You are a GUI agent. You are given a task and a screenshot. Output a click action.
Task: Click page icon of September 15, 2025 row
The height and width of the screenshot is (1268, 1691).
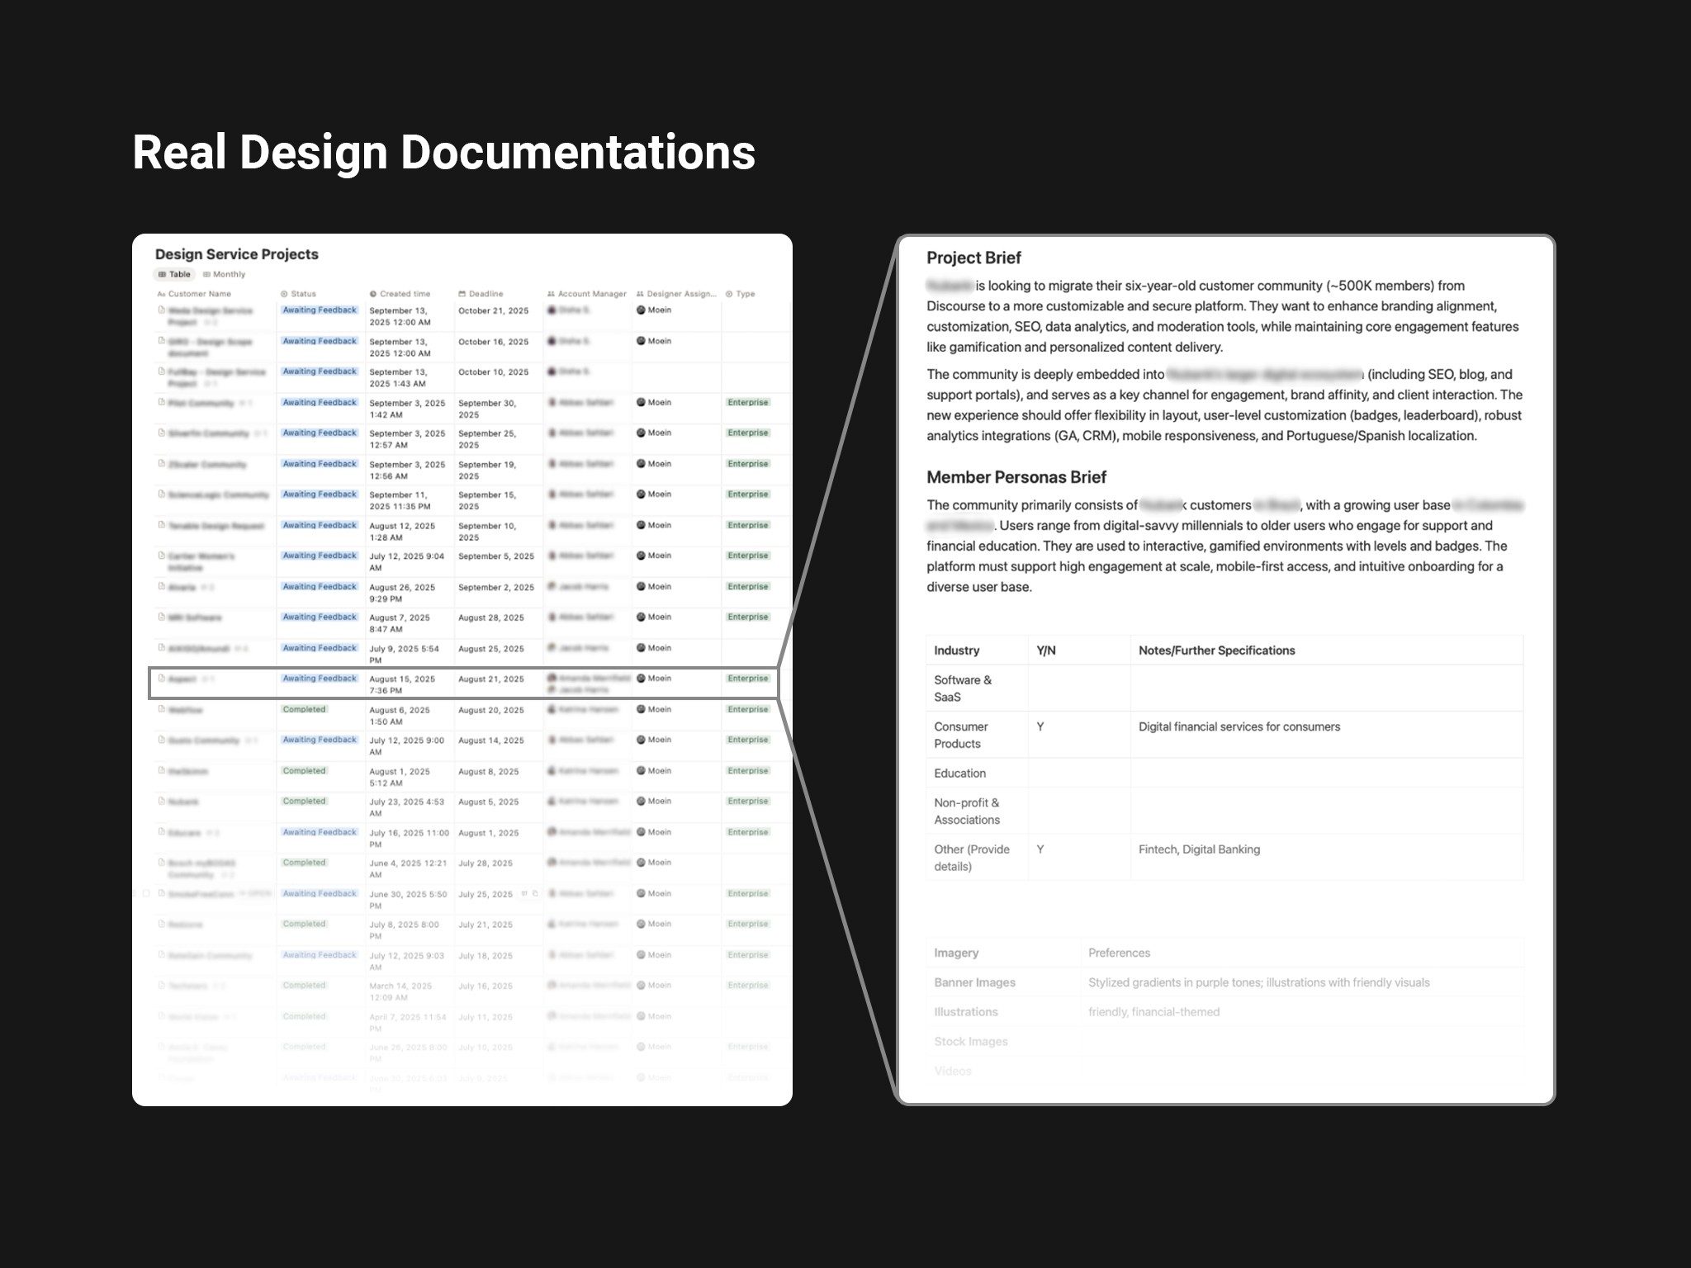(161, 494)
